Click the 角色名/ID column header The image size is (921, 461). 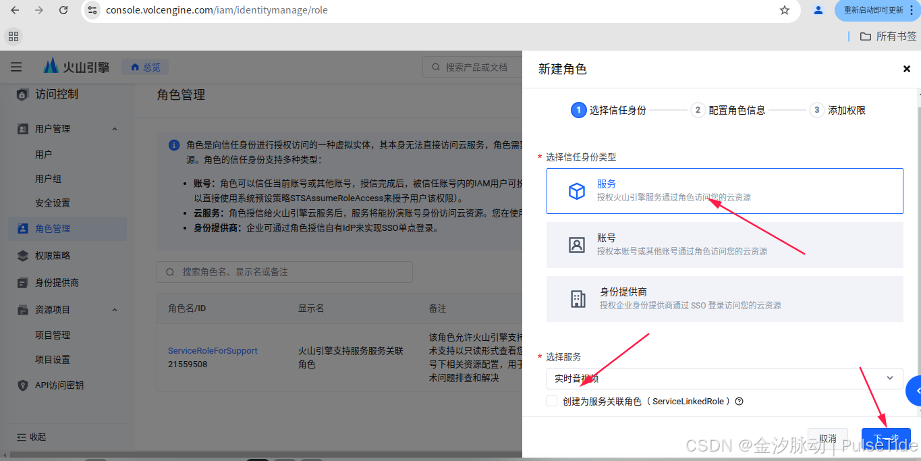point(187,308)
